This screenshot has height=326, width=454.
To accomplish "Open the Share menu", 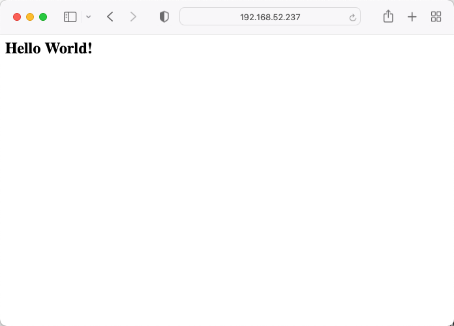I will [x=388, y=16].
